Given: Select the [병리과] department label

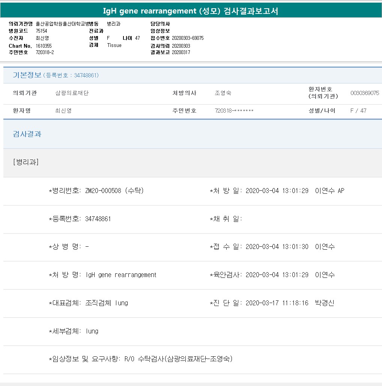Looking at the screenshot, I should pyautogui.click(x=26, y=162).
